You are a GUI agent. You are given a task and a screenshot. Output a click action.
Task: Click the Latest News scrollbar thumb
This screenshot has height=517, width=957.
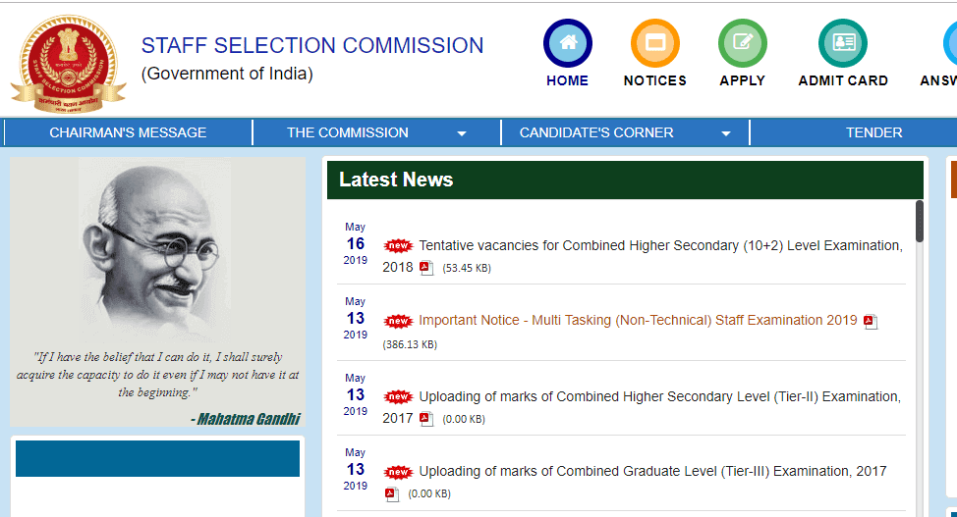tap(919, 221)
